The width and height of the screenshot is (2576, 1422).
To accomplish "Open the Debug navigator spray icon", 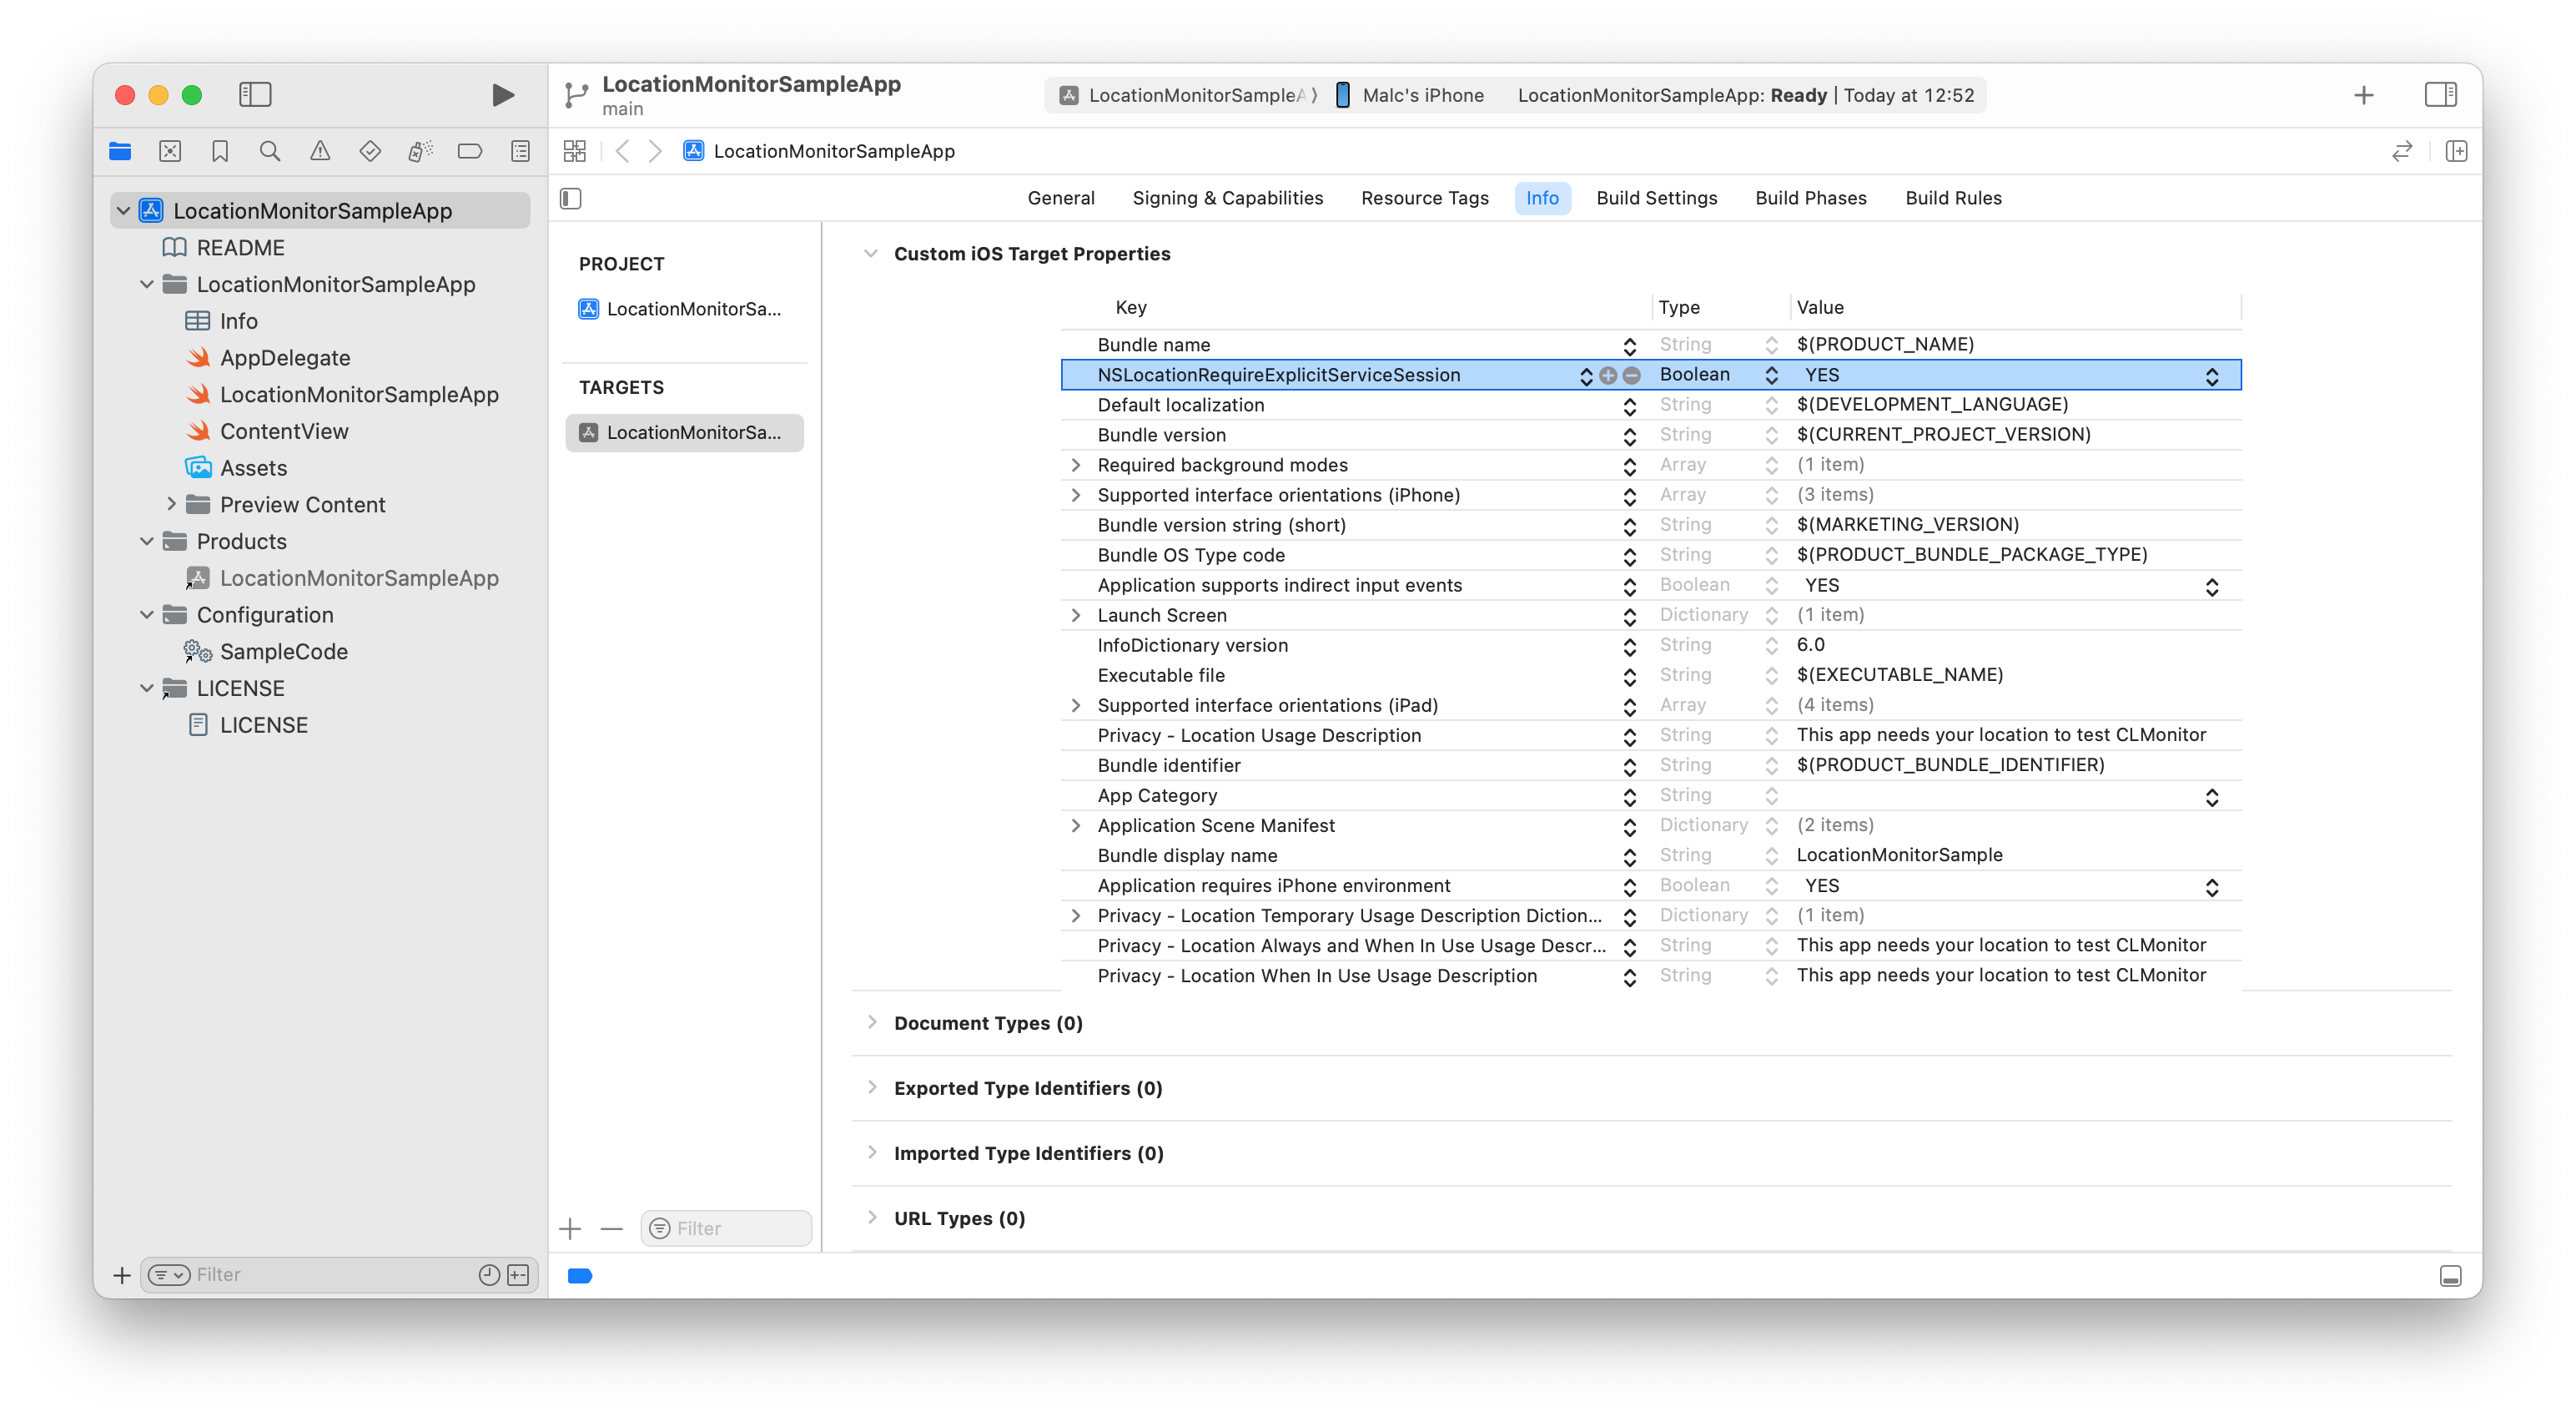I will (420, 151).
